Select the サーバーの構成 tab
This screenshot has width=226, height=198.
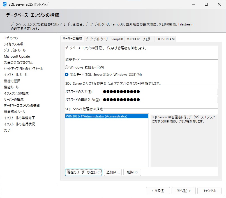(73, 39)
